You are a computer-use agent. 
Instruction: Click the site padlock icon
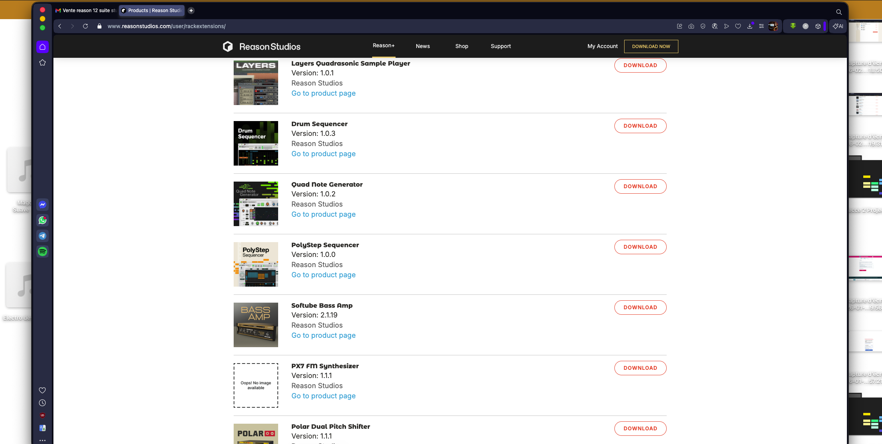pos(99,26)
